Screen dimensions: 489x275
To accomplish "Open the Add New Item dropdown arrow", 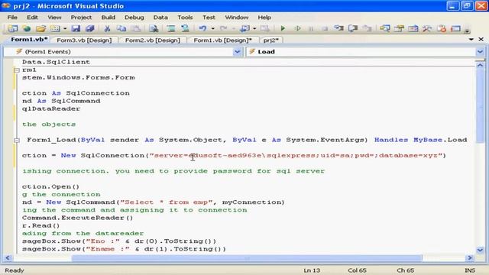I will click(65, 29).
